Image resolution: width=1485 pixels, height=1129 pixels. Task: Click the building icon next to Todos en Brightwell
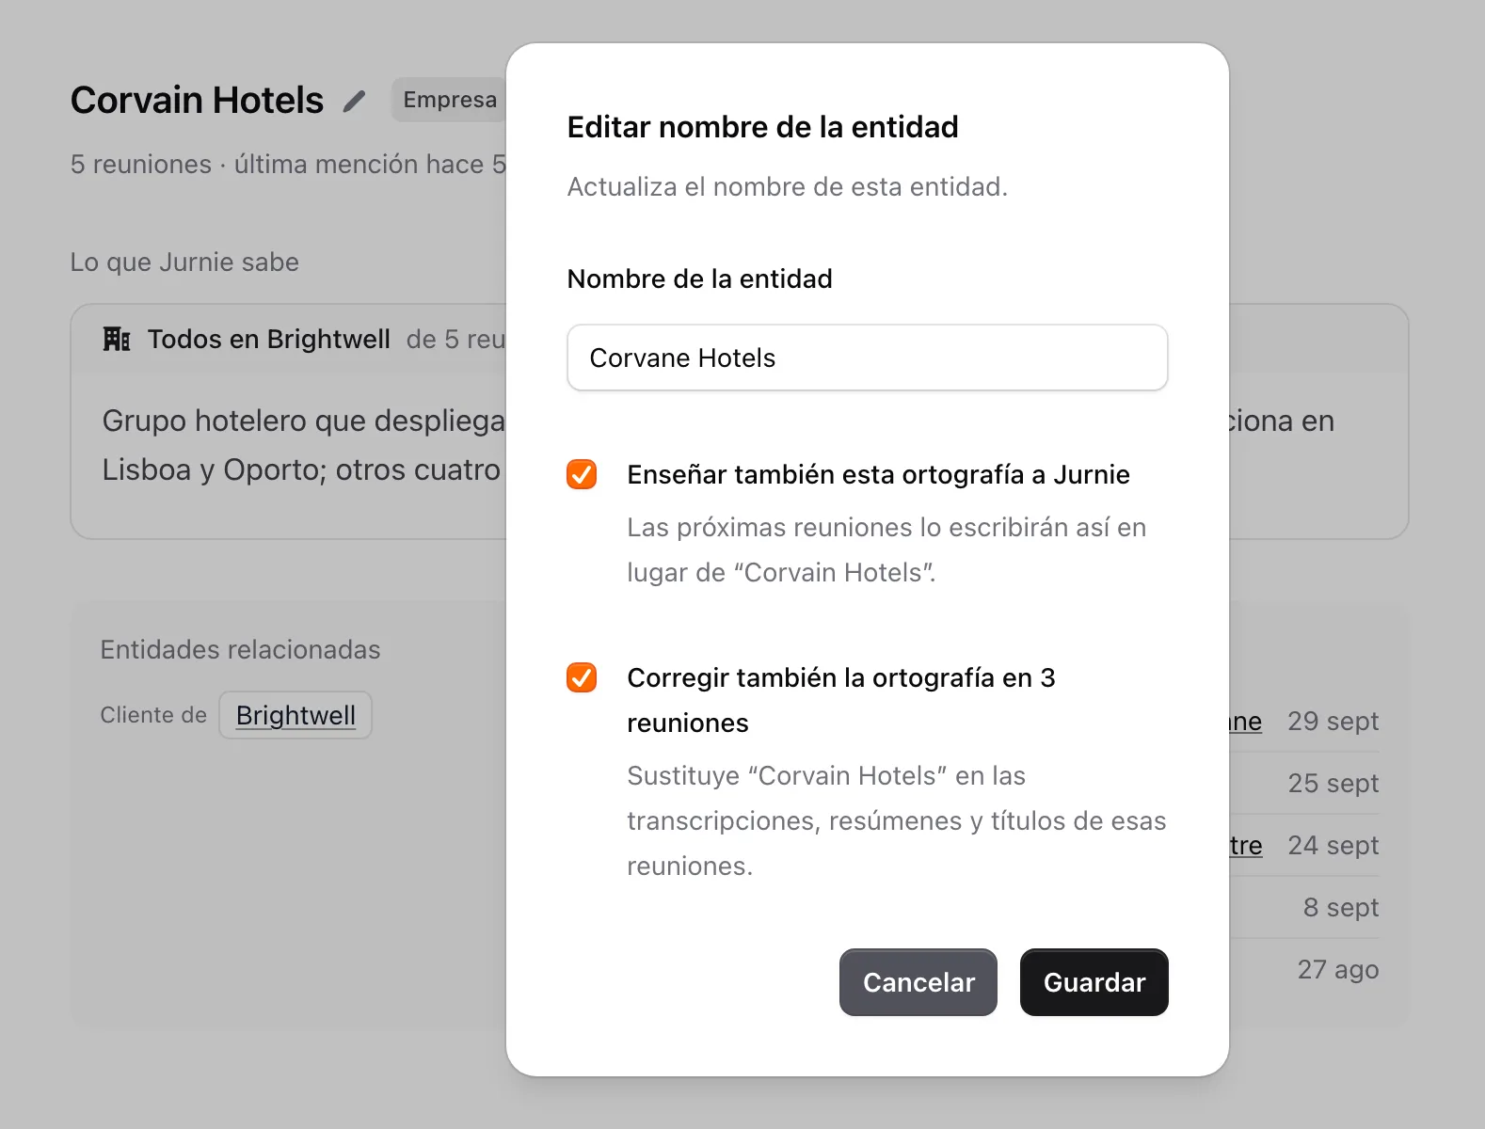(x=117, y=339)
